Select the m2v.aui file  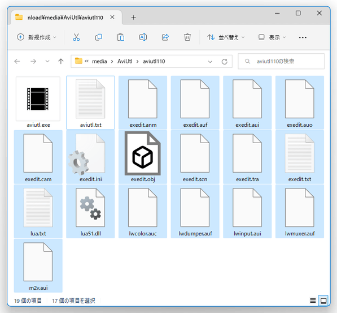point(38,265)
